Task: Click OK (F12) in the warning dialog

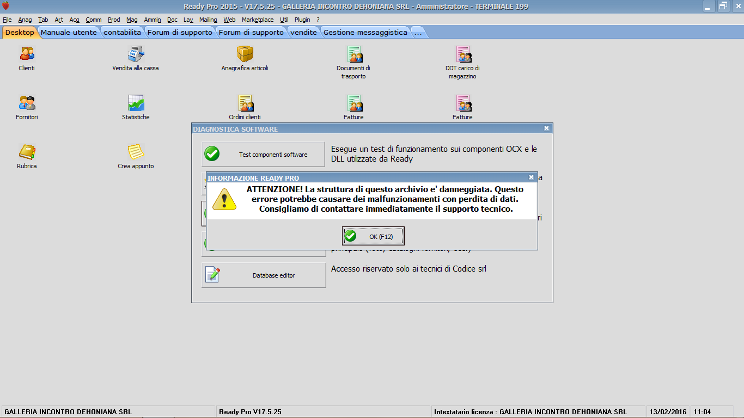Action: coord(373,236)
